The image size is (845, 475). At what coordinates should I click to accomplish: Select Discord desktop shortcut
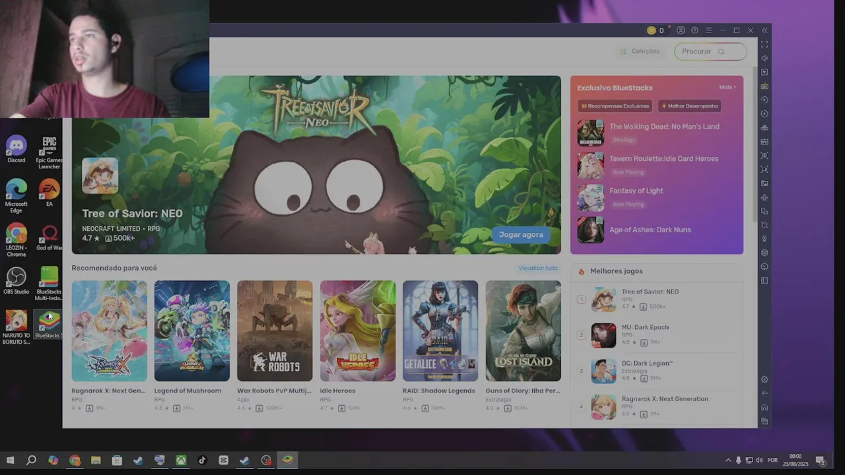click(17, 150)
